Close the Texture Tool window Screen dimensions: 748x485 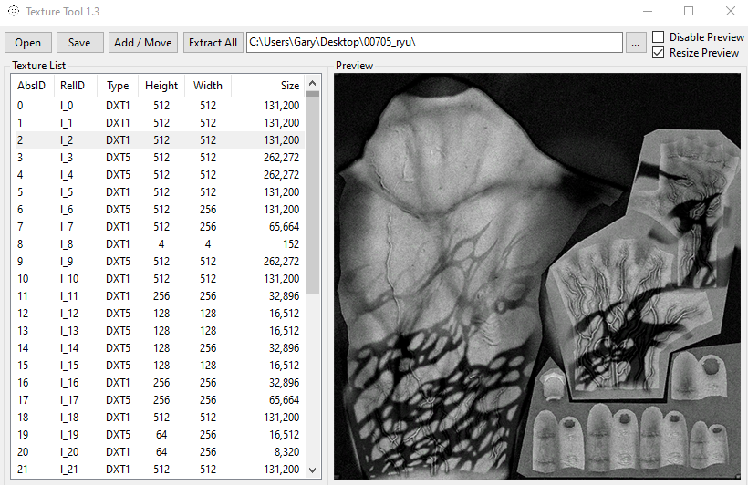coord(731,11)
